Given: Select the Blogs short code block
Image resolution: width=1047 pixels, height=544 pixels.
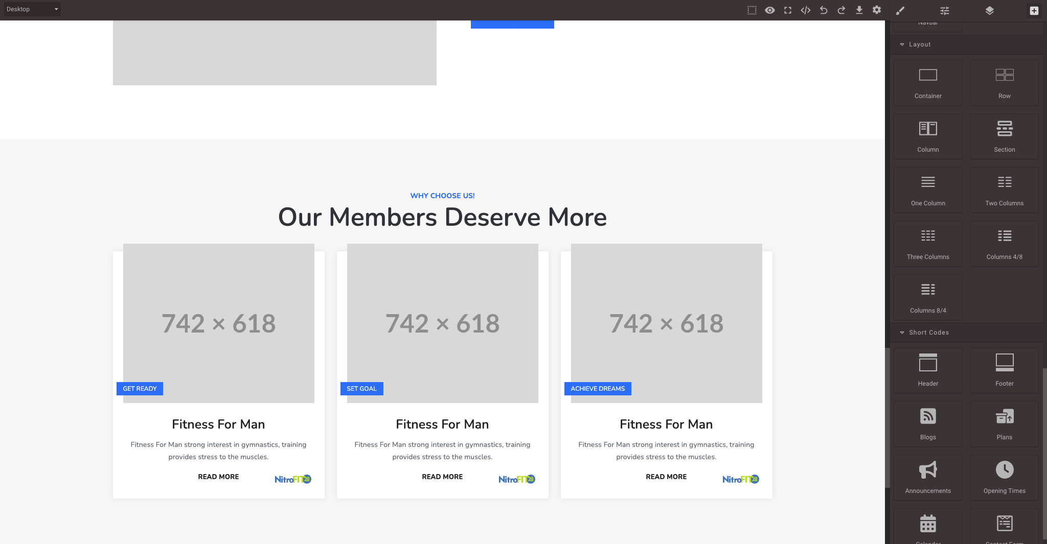Looking at the screenshot, I should (928, 424).
